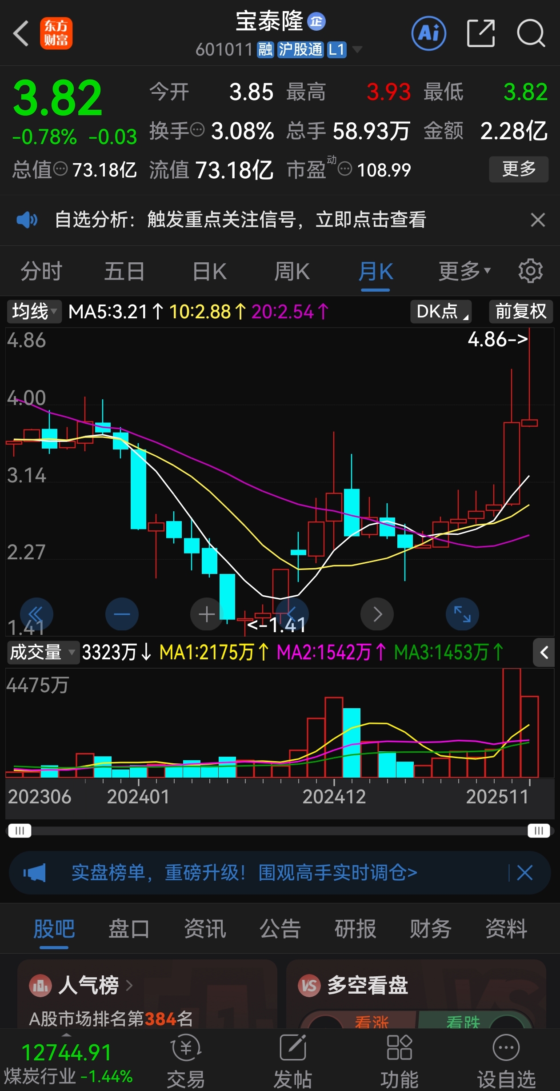Tap the 人气榜 chart icon
560x1091 pixels.
[40, 986]
